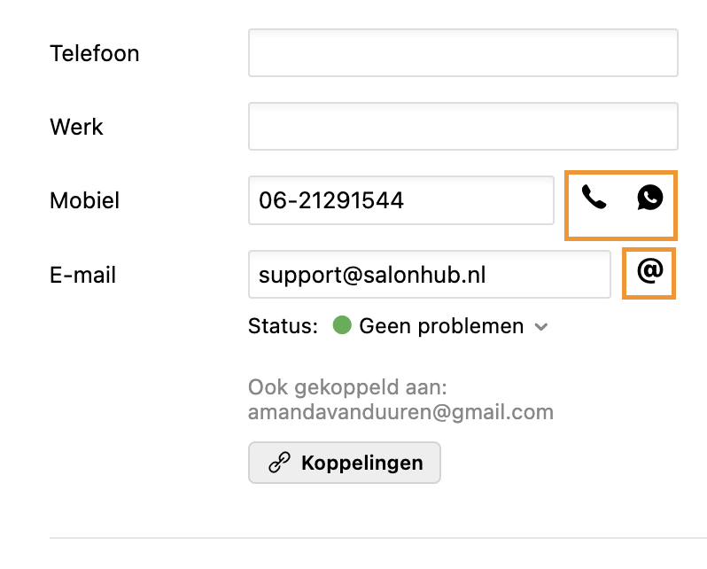Click into the Werk input field
Screen dimensions: 707x569
coord(462,127)
